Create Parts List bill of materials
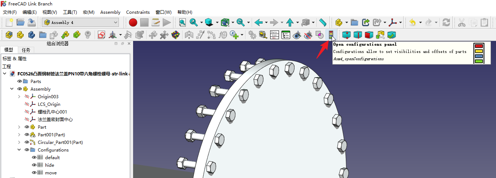 275,35
